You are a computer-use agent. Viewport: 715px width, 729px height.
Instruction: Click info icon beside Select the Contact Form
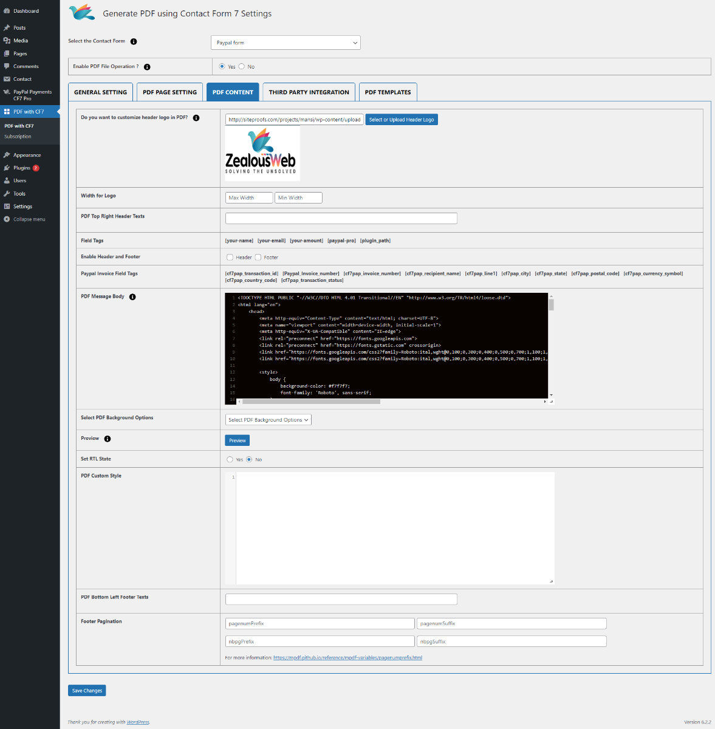click(x=134, y=41)
